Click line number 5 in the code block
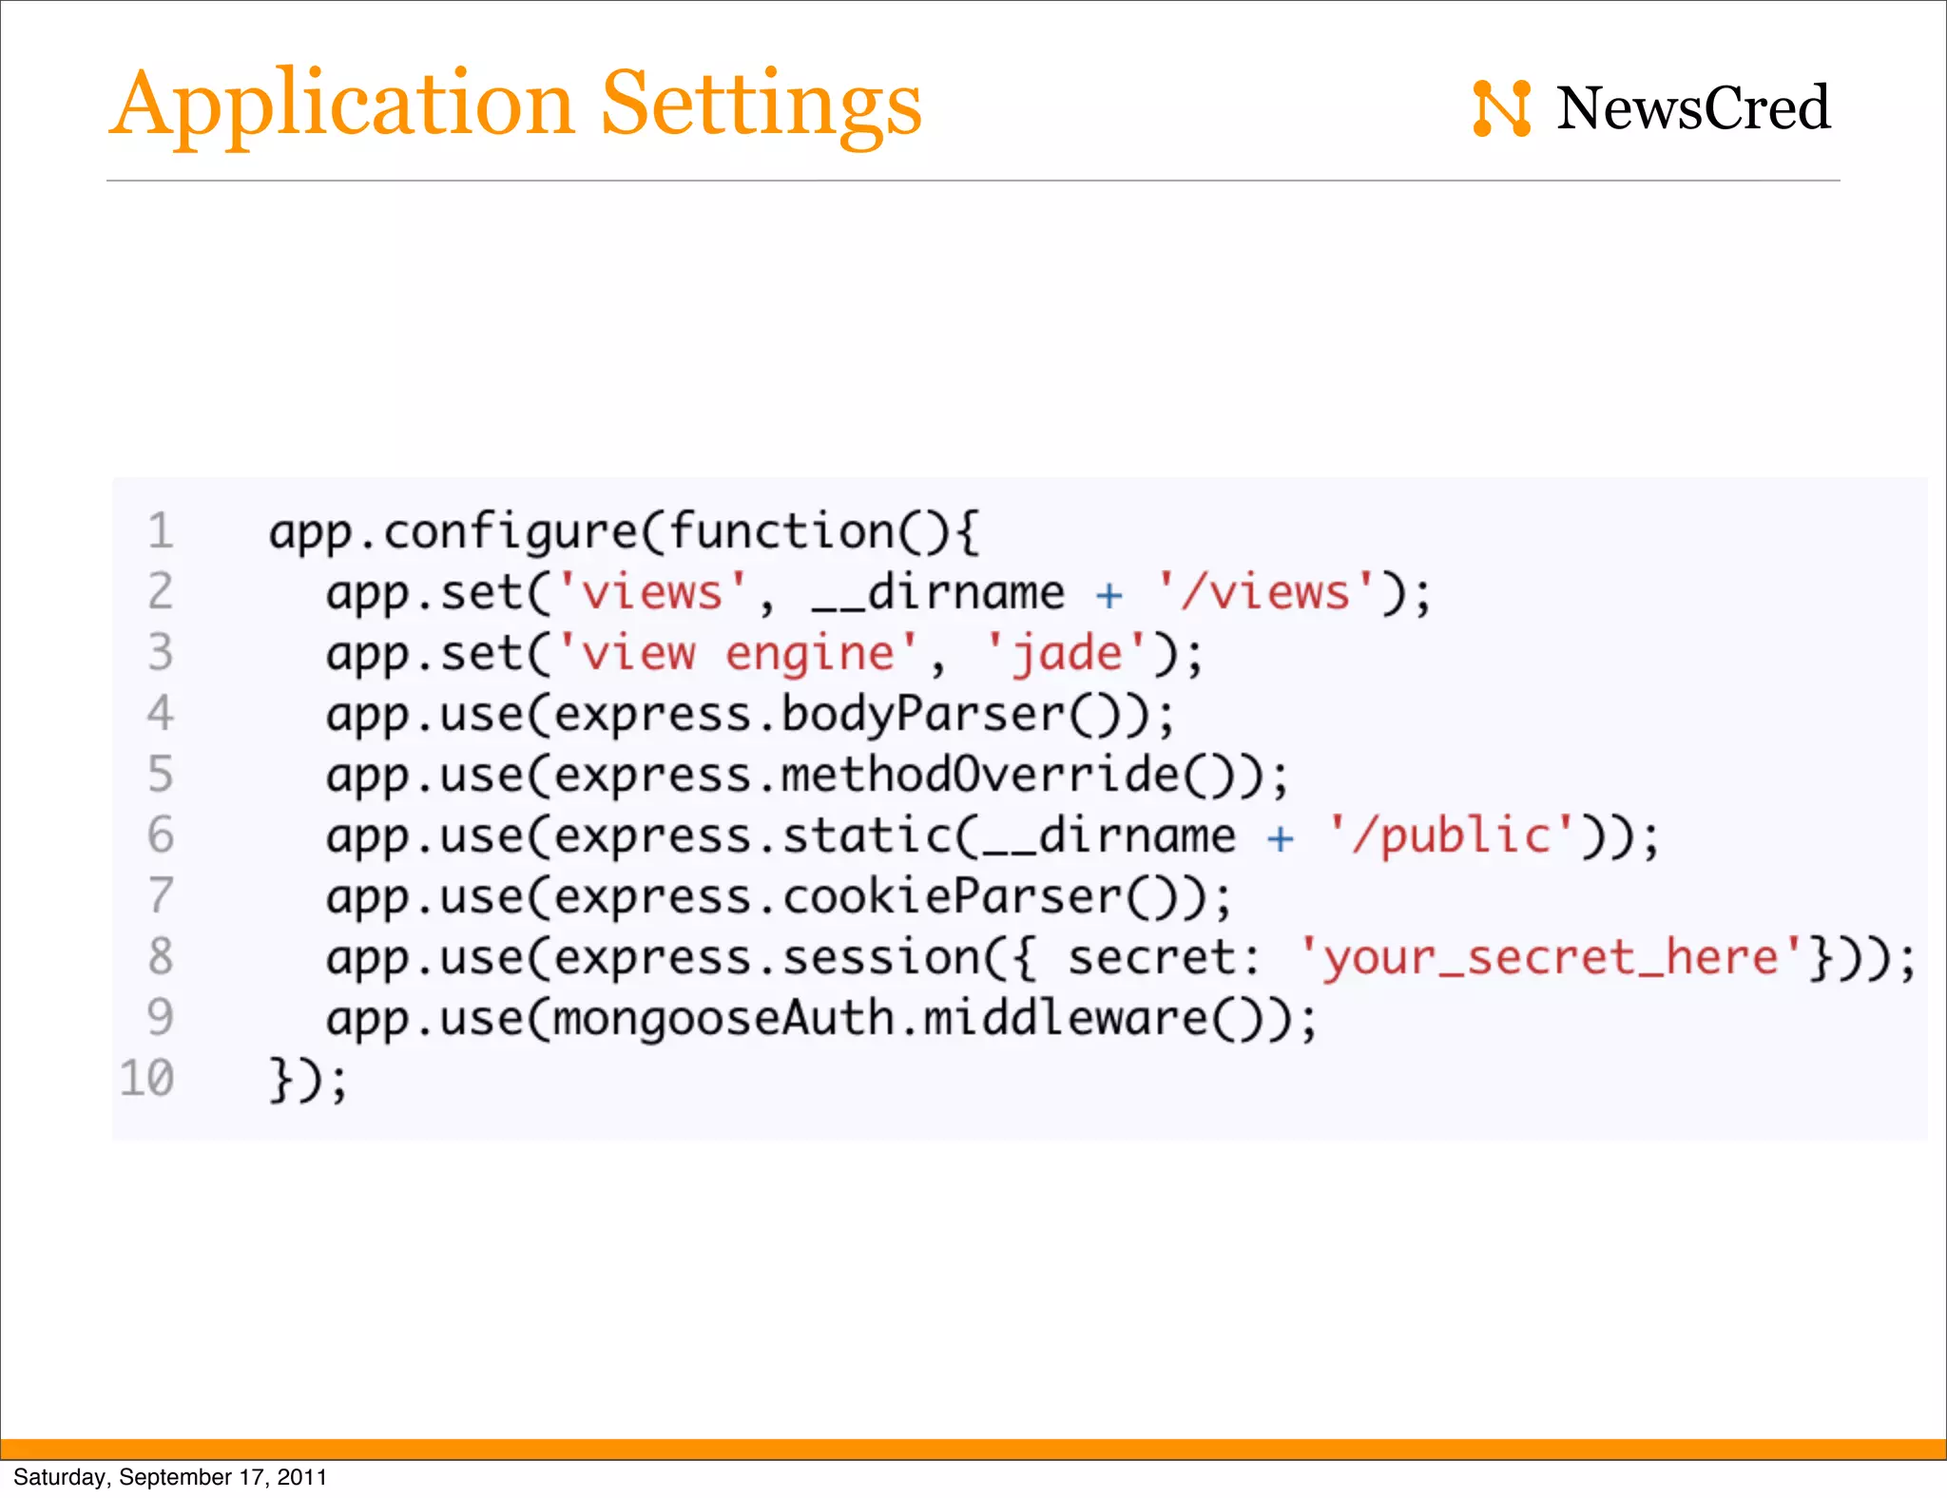The image size is (1947, 1498). point(161,774)
